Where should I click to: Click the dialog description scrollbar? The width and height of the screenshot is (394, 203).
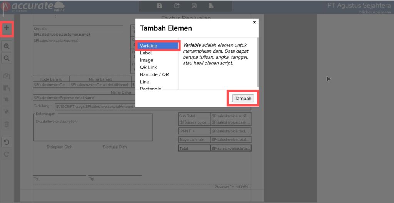(x=257, y=62)
